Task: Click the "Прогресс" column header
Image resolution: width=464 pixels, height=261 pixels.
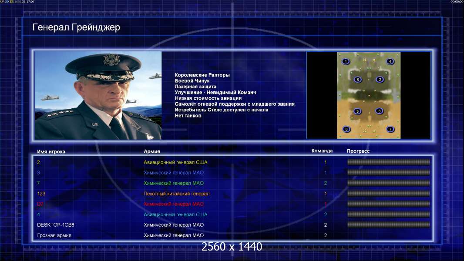Action: 358,151
